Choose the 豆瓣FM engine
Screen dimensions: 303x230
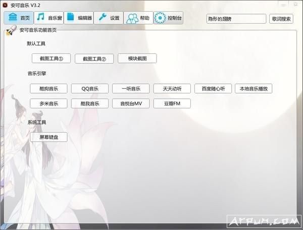[172, 104]
